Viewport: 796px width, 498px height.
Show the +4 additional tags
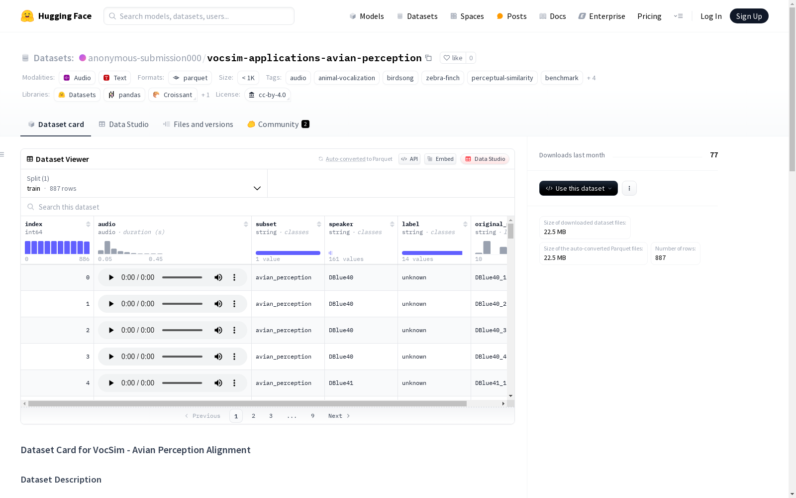tap(591, 78)
